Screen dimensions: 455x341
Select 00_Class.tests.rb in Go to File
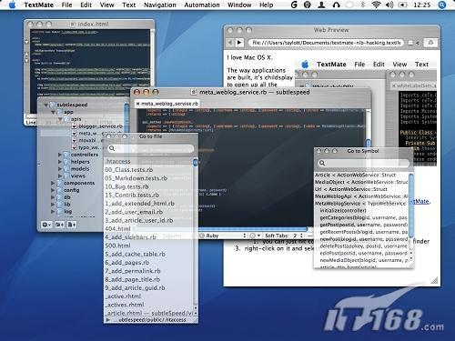(x=148, y=170)
